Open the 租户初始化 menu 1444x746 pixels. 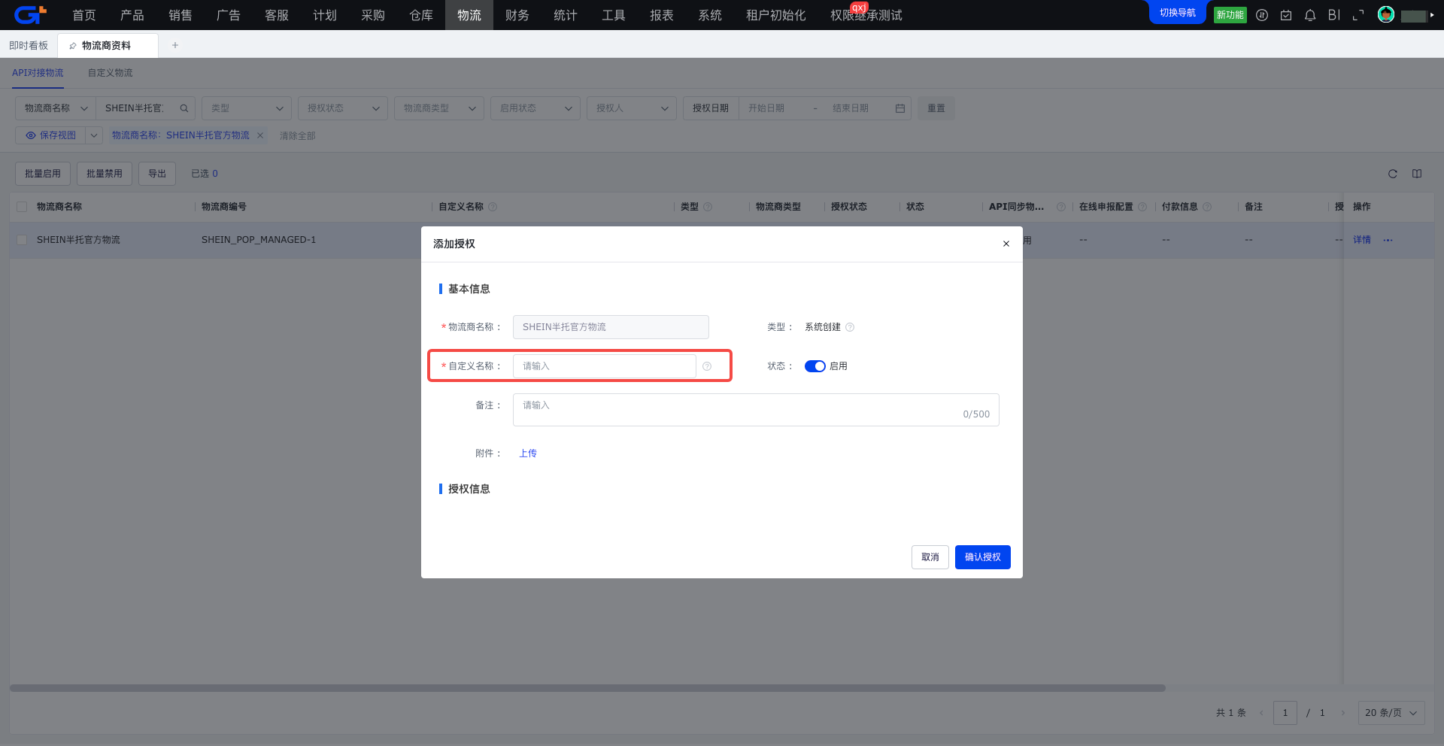point(776,15)
